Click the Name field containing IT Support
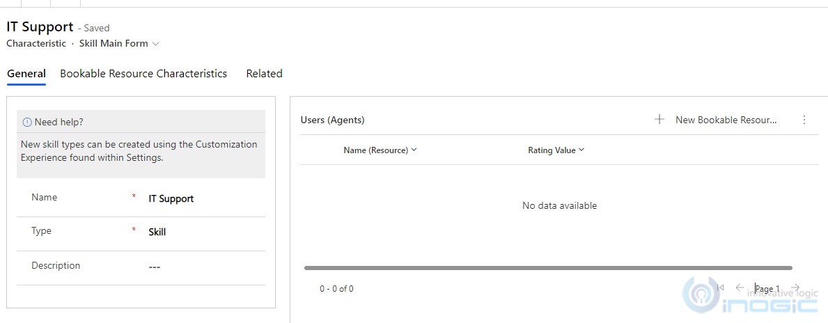Screen dimensions: 828x323 coord(141,199)
